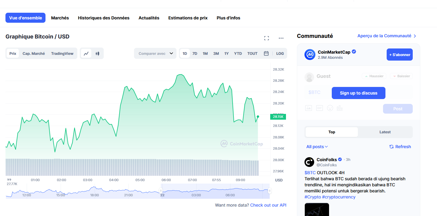Viewport: 437px width, 216px height.
Task: Click the CoinMarketCap community name
Action: tap(334, 52)
